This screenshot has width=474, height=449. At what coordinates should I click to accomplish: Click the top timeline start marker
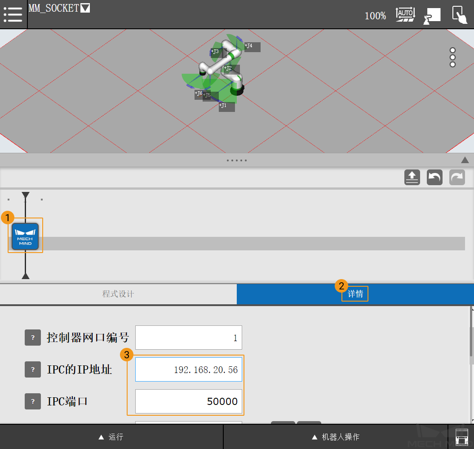coord(26,196)
